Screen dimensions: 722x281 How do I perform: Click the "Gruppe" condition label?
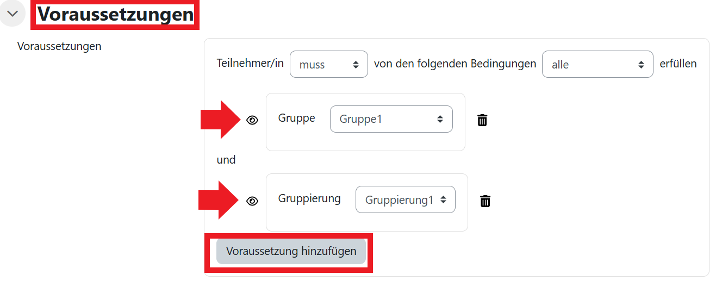296,118
